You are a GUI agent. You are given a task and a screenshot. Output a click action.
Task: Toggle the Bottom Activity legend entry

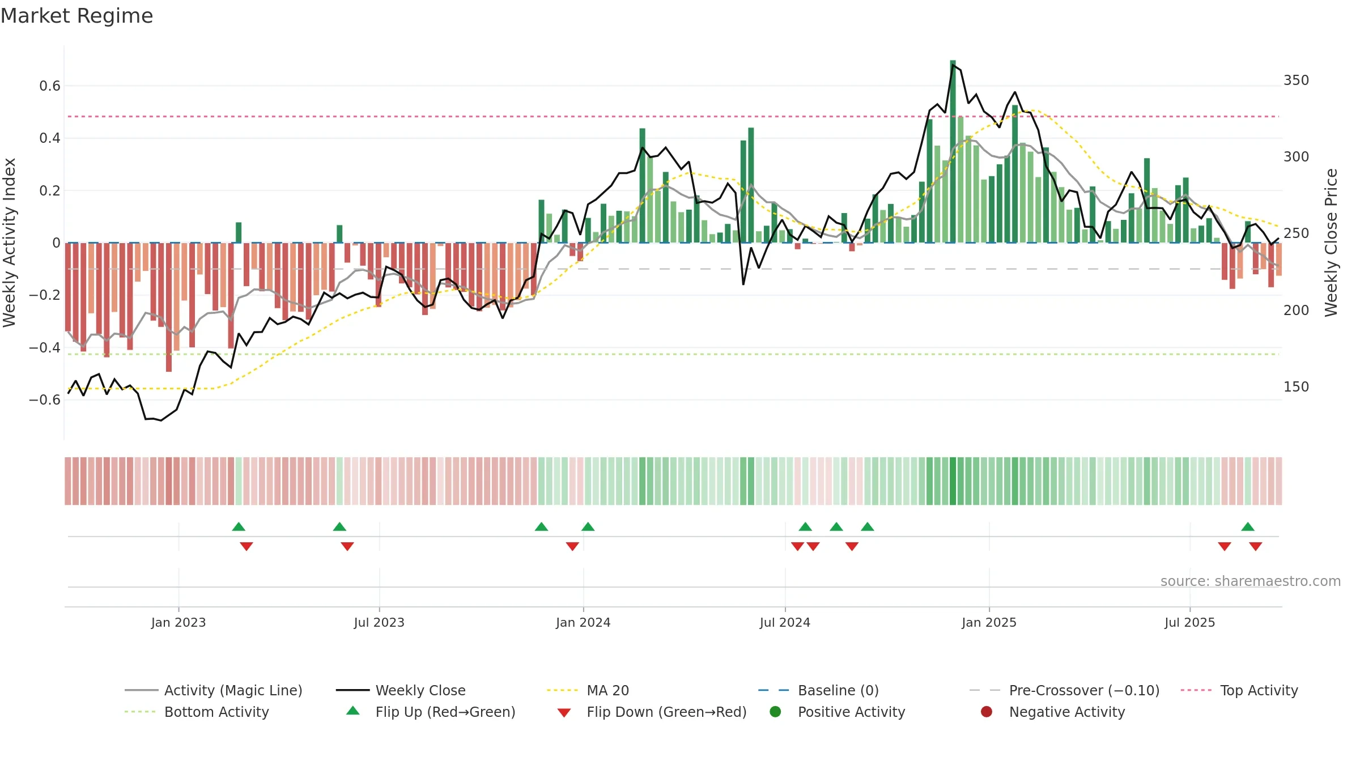[197, 712]
